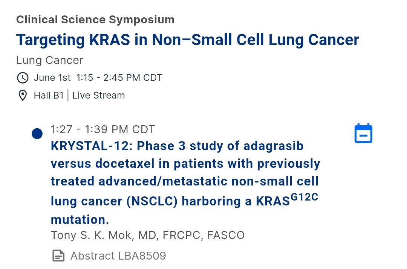Open the Live Stream link
The image size is (407, 269).
click(x=99, y=95)
